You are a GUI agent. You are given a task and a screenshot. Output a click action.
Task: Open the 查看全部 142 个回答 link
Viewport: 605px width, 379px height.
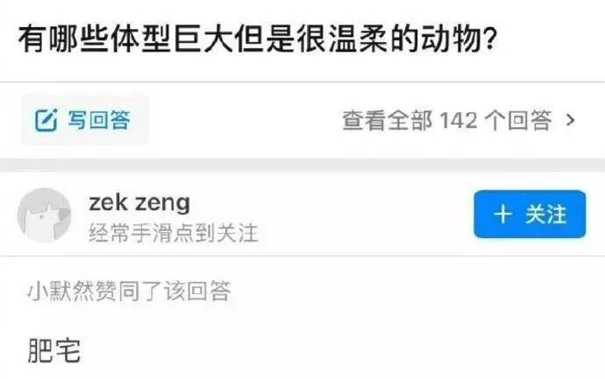pos(459,120)
